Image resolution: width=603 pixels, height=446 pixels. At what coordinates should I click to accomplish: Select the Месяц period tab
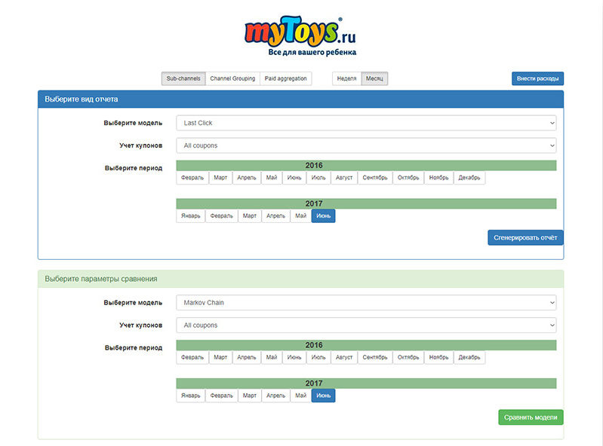pos(374,78)
